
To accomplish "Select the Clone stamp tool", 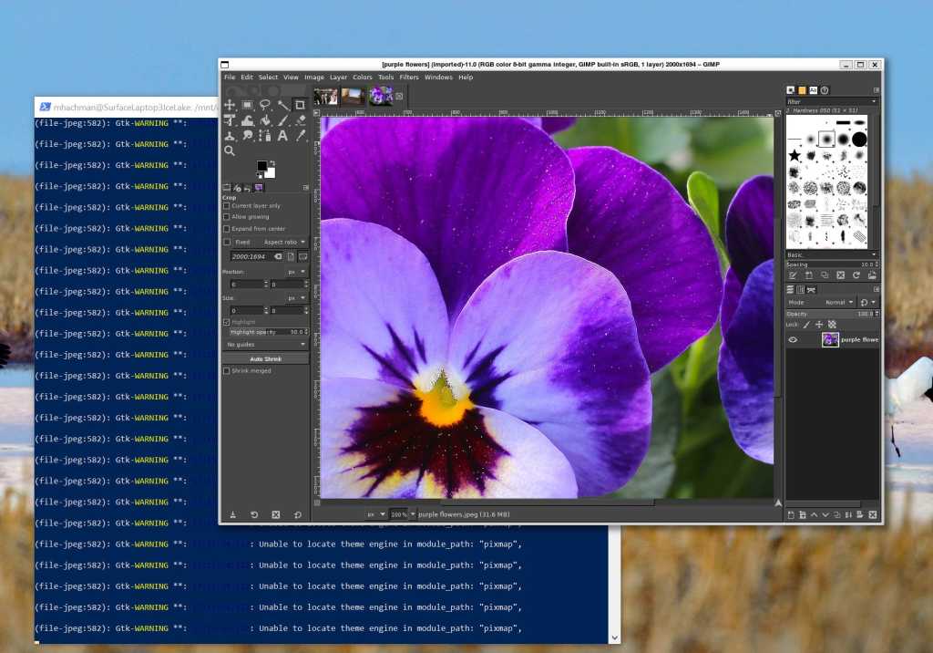I will [x=230, y=136].
